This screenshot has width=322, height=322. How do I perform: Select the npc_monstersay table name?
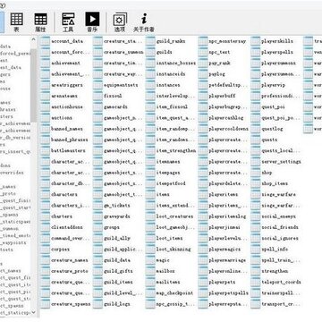pyautogui.click(x=227, y=41)
